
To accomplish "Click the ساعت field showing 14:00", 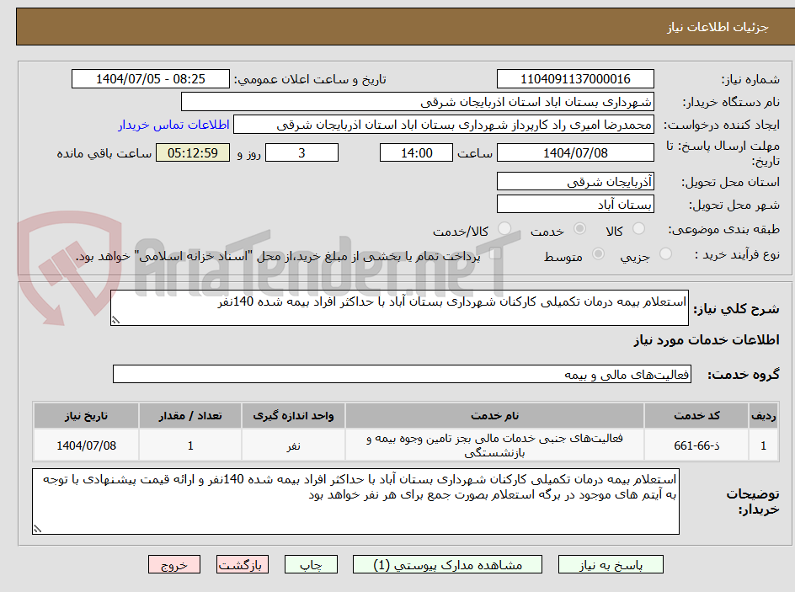I will pyautogui.click(x=416, y=152).
